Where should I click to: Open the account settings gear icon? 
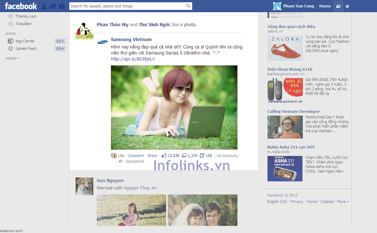347,6
